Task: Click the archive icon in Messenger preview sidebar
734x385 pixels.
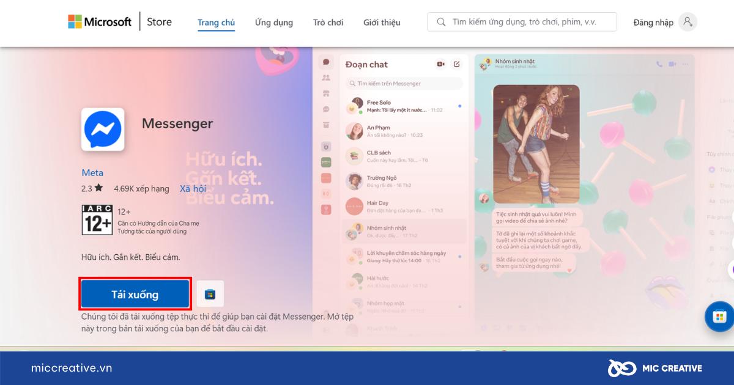Action: click(x=326, y=125)
